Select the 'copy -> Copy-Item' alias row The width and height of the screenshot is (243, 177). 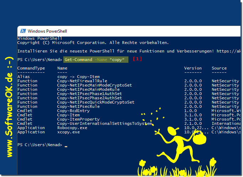pos(78,77)
